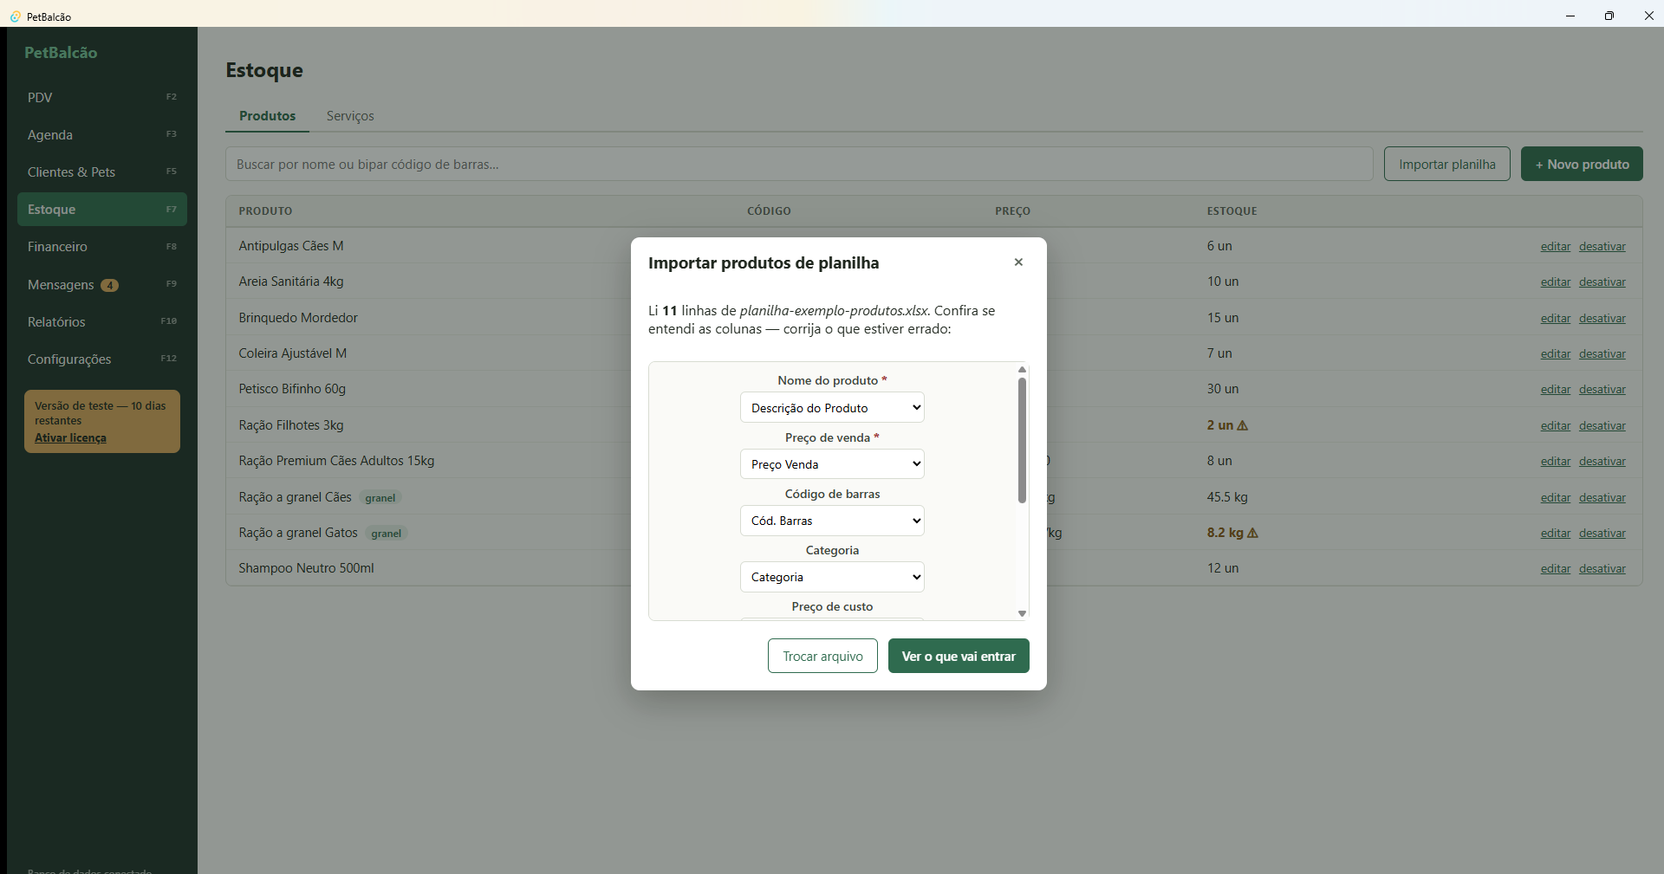Image resolution: width=1664 pixels, height=874 pixels.
Task: Click the low-stock warning icon for Ração Filhotes
Action: 1243,425
